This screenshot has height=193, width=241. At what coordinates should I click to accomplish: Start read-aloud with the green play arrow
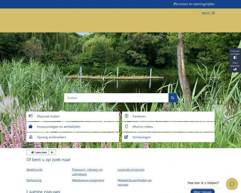point(52,152)
